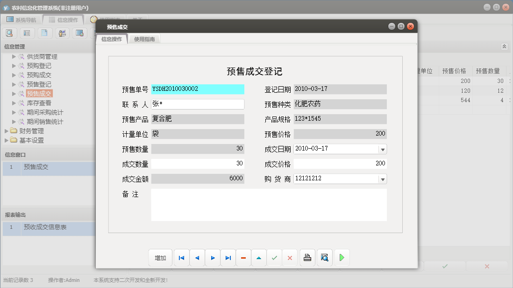
Task: Select the search icon on the main toolbar
Action: click(x=9, y=33)
